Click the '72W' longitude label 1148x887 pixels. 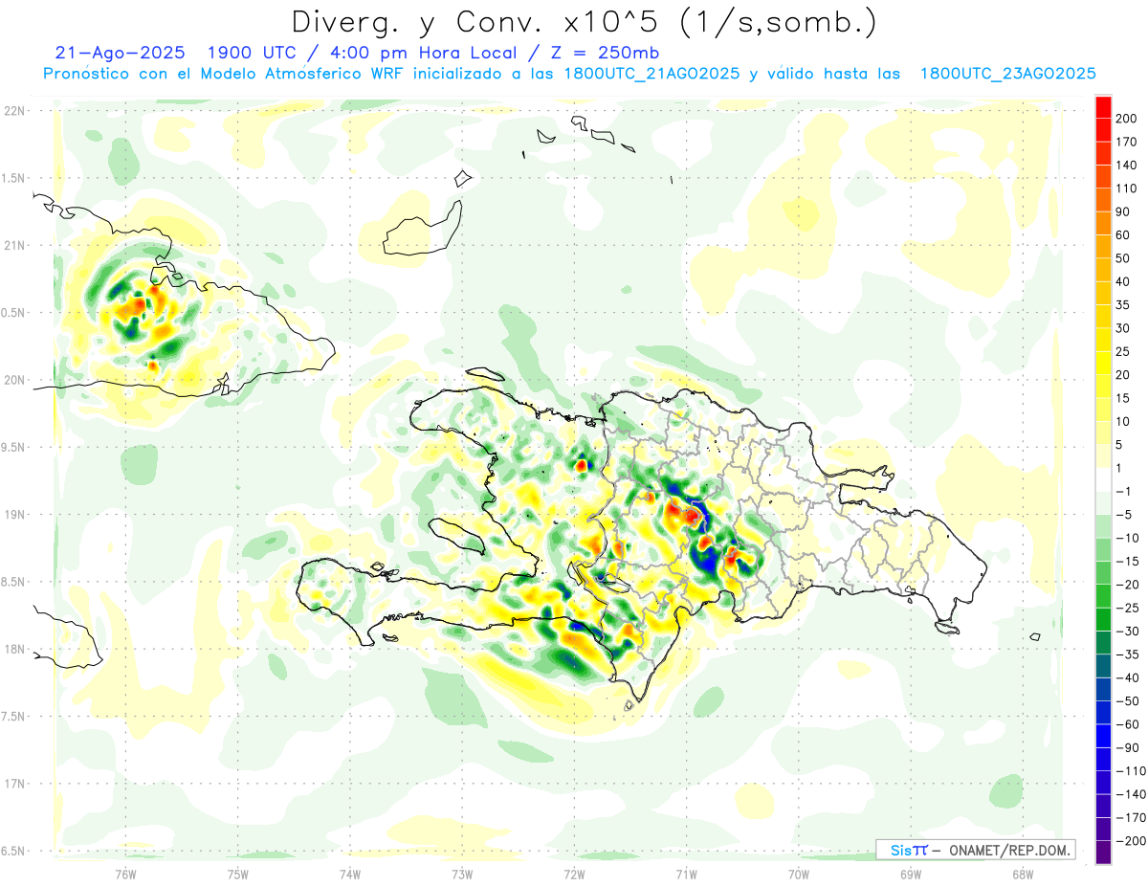[574, 875]
